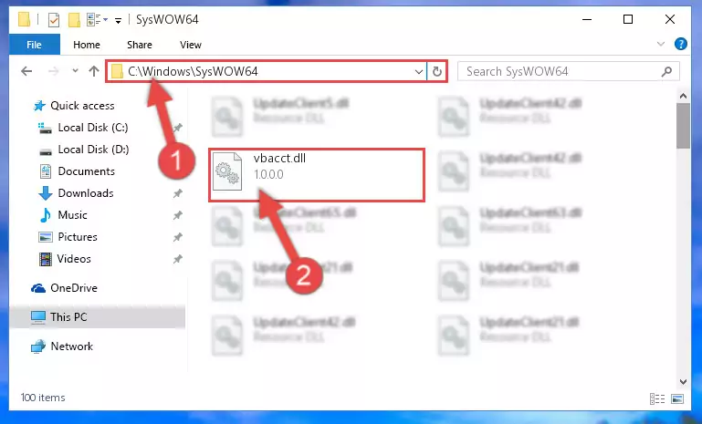Open the View ribbon tab

(191, 45)
